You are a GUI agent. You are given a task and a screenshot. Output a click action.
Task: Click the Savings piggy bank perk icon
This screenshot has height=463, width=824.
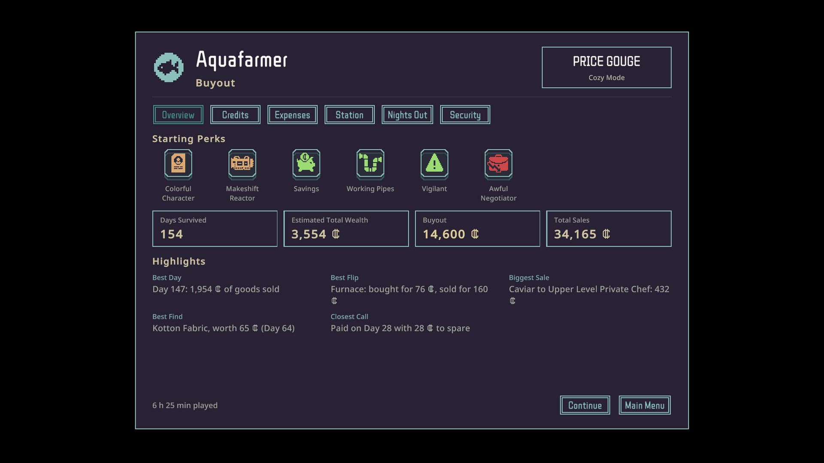pyautogui.click(x=306, y=164)
